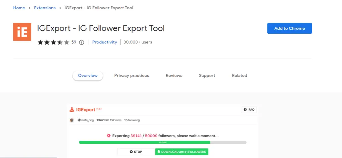Switch to the Privacy practices tab
Viewport: 342px width, 158px height.
point(132,76)
